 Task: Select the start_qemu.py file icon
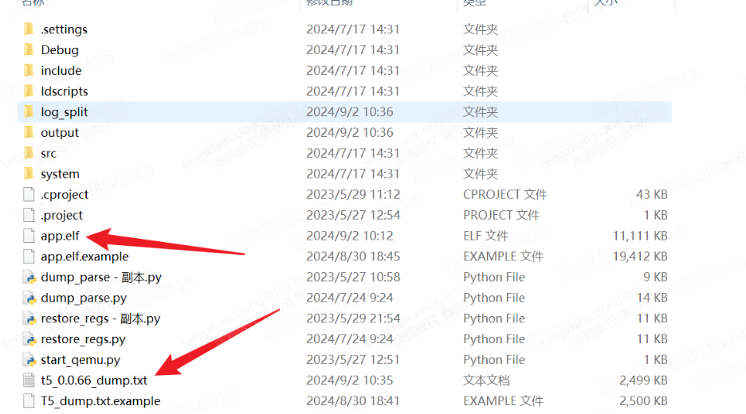[29, 360]
